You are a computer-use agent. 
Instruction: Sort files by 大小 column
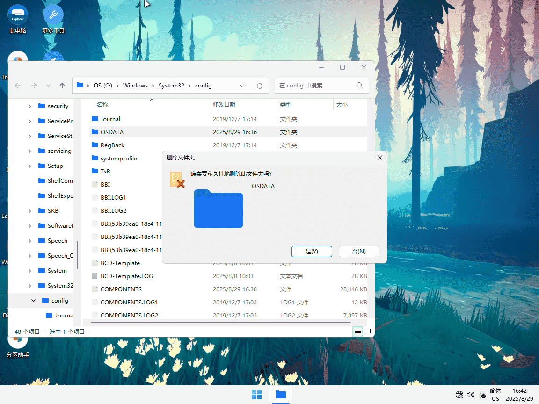(342, 104)
